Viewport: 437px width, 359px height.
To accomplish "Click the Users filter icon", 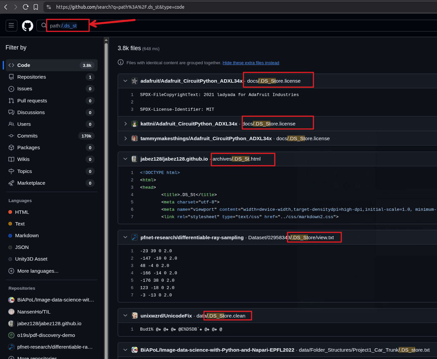I will pos(11,124).
